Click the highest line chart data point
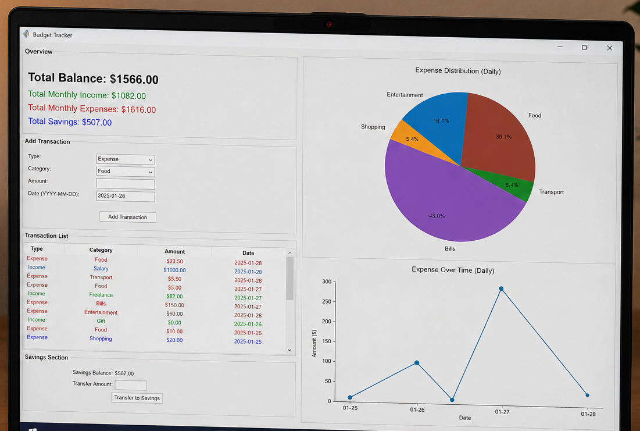640x431 pixels. coord(501,289)
